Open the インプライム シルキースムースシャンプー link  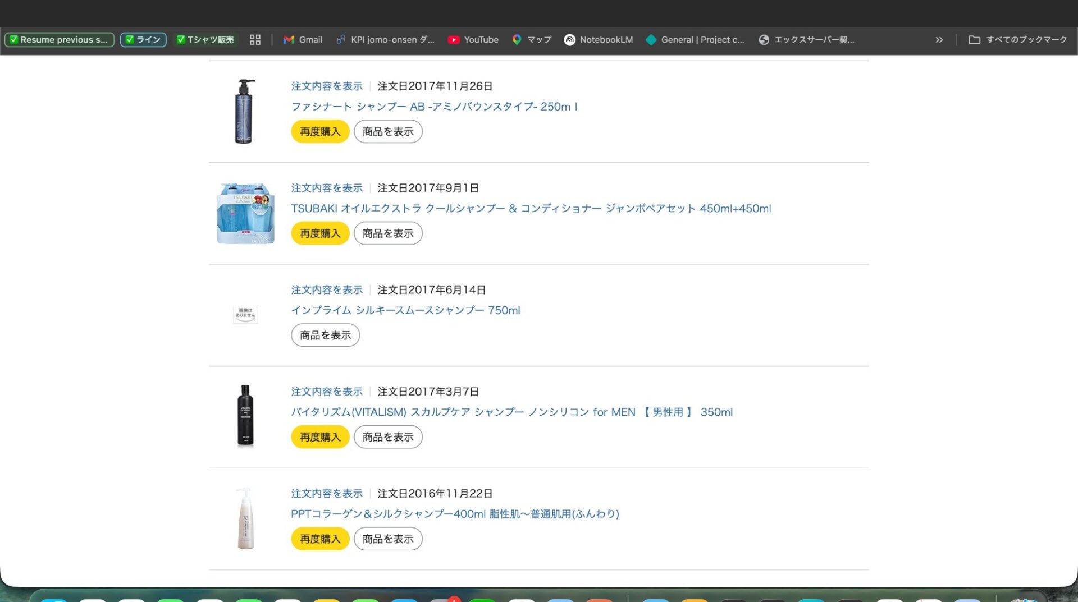(x=405, y=310)
